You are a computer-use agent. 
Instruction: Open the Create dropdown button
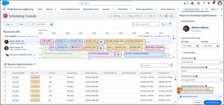click(x=151, y=16)
